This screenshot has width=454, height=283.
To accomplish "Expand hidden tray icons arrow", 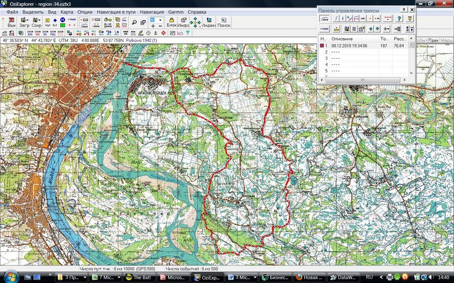I will tap(381, 277).
